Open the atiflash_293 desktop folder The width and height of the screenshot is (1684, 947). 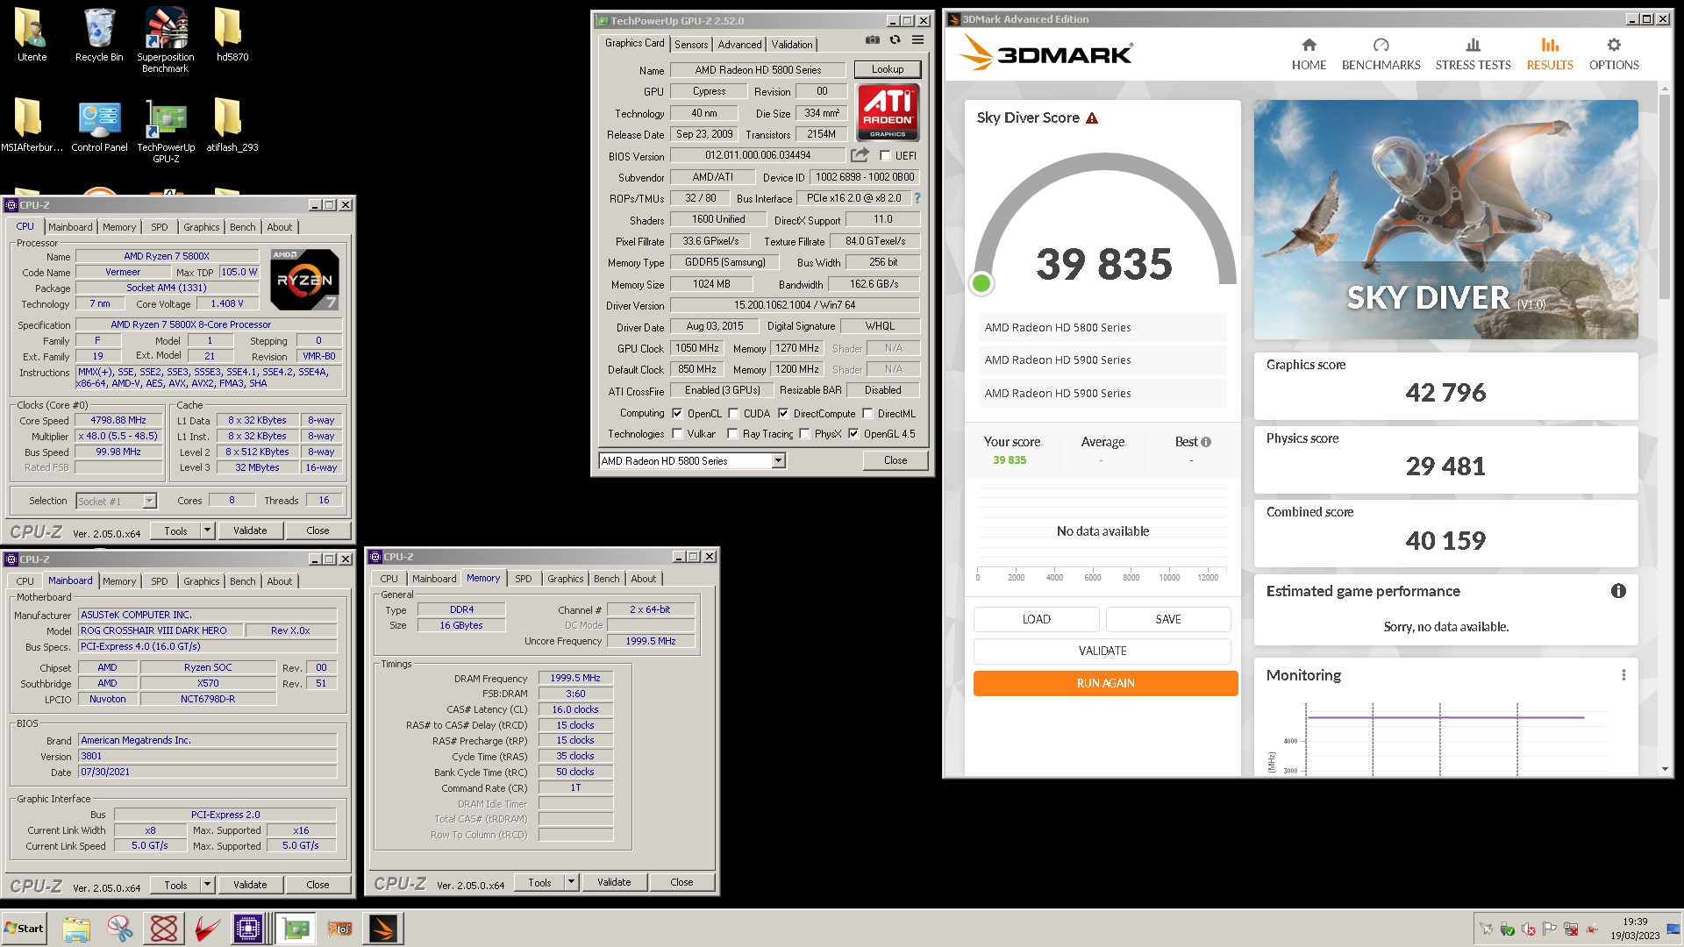point(232,125)
